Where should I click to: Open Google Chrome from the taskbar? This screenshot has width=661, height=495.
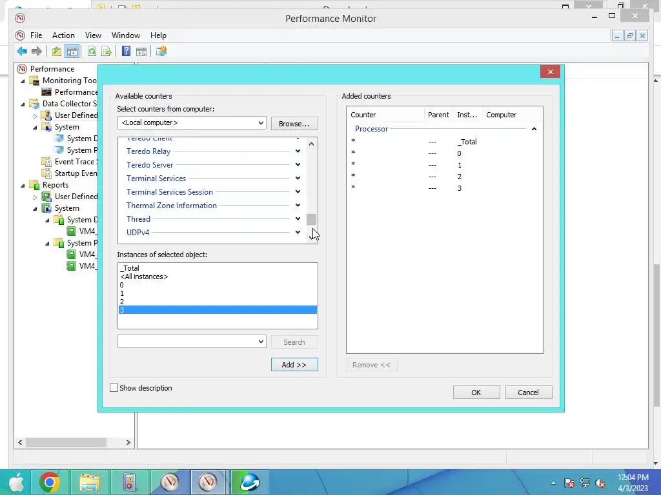(49, 482)
